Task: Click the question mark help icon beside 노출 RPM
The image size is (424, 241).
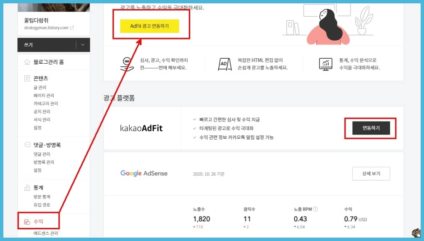Action: click(x=315, y=209)
